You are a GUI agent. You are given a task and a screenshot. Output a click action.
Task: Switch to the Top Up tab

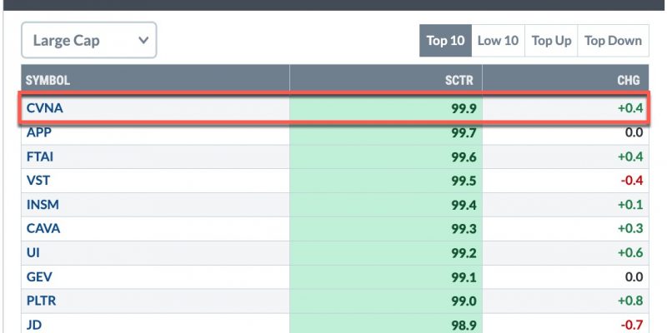pos(551,41)
